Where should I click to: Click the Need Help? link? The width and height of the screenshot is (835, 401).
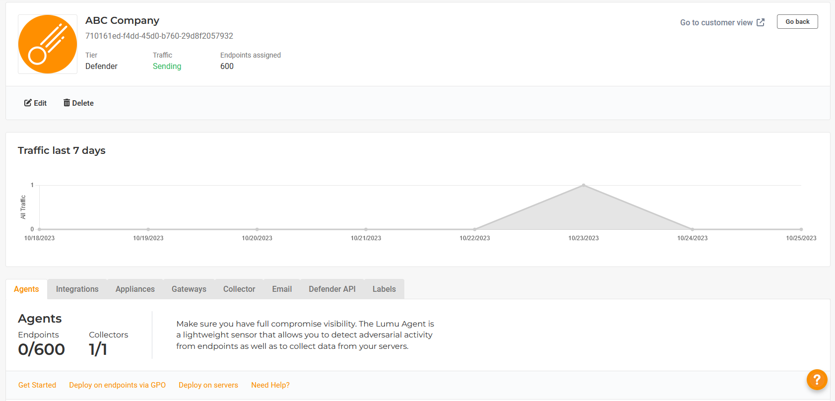(270, 385)
